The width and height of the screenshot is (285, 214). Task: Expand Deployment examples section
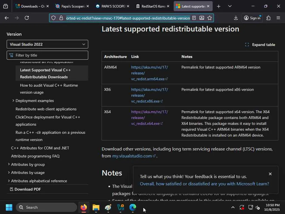[35, 101]
